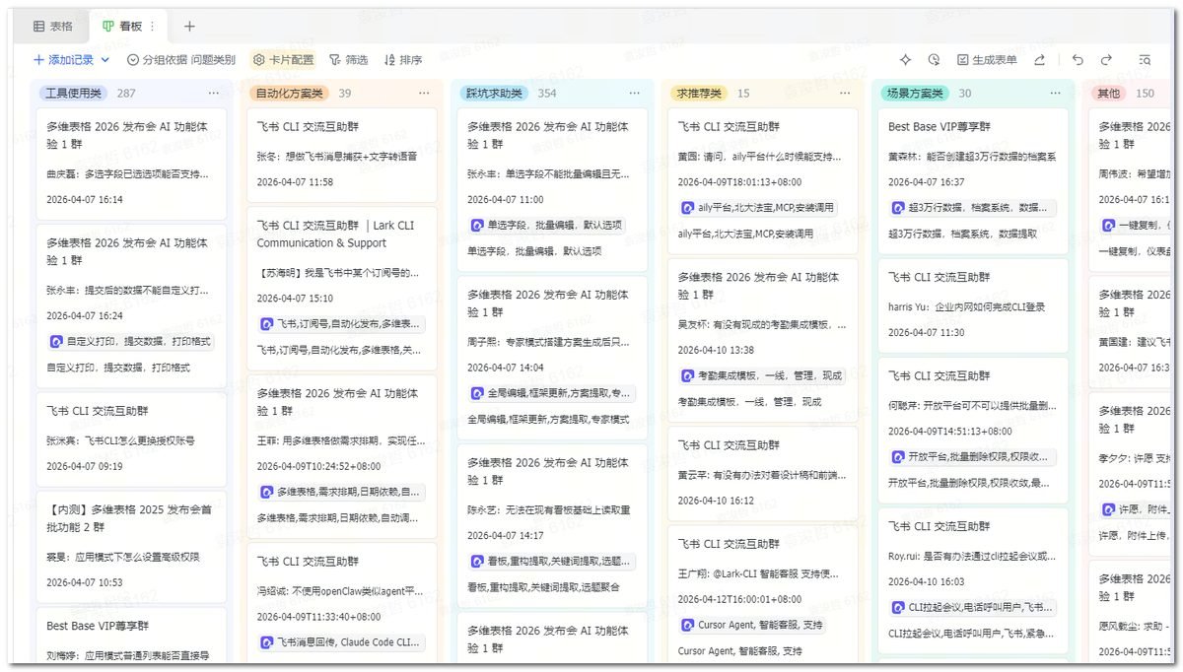Click the share arrow icon
Viewport: 1183px width, 672px height.
click(1039, 60)
